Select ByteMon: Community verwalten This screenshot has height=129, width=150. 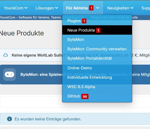[x=97, y=49]
